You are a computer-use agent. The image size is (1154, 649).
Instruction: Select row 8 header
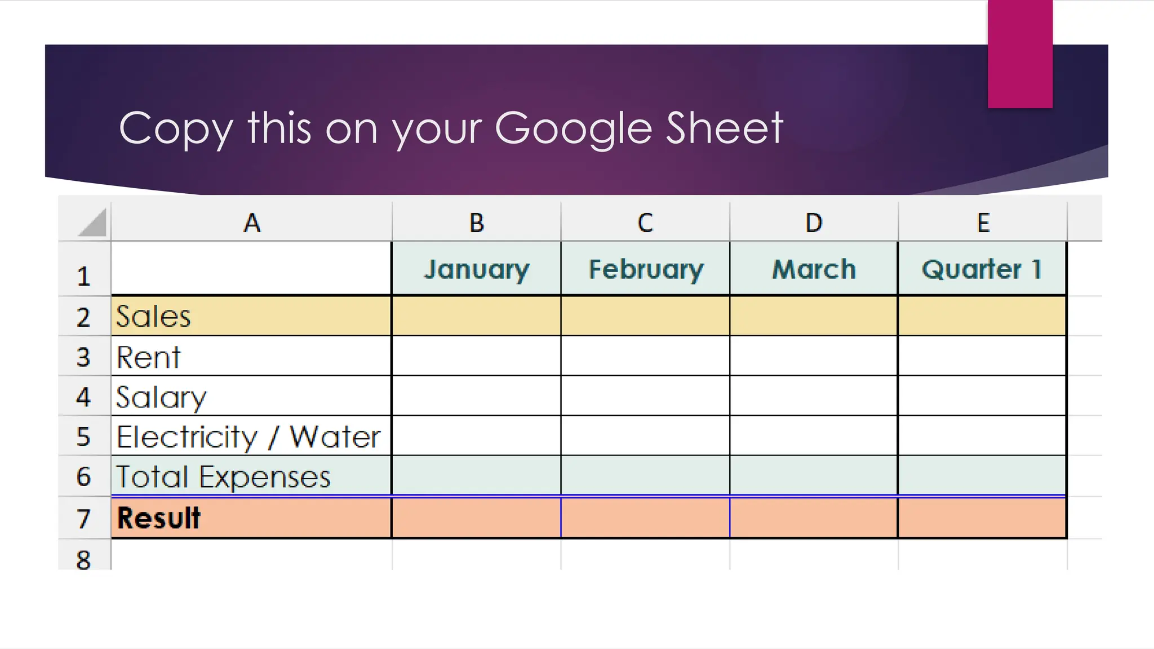pyautogui.click(x=84, y=555)
